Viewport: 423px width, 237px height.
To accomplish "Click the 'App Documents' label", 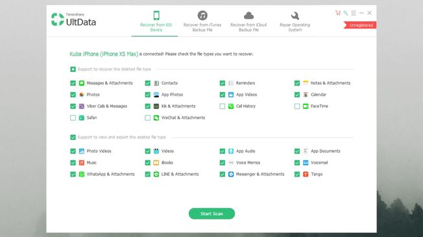I will [x=325, y=151].
